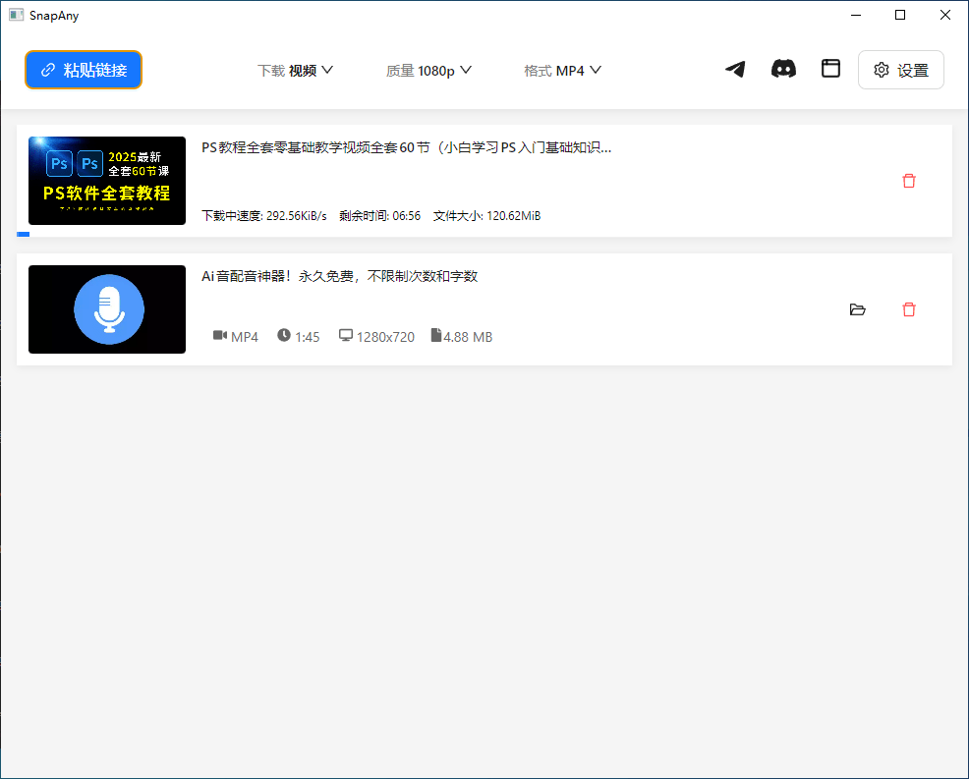
Task: Click the blue download progress bar
Action: pos(24,234)
